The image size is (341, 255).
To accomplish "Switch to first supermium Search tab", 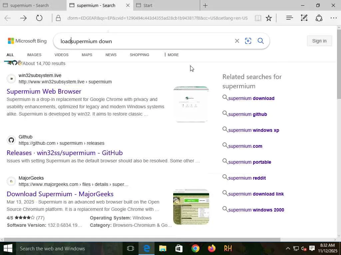I will [33, 5].
